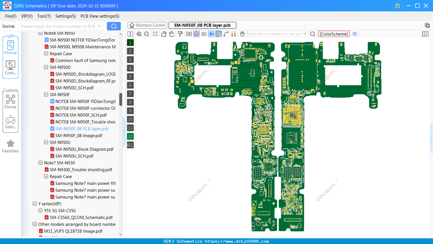Zoom out of the PCB view
The width and height of the screenshot is (433, 244).
coord(147,34)
